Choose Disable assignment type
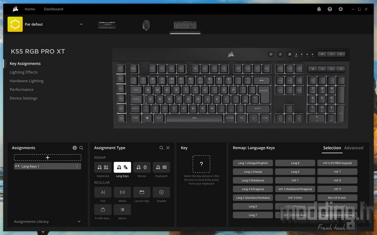Image resolution: width=377 pixels, height=235 pixels. coord(161,192)
